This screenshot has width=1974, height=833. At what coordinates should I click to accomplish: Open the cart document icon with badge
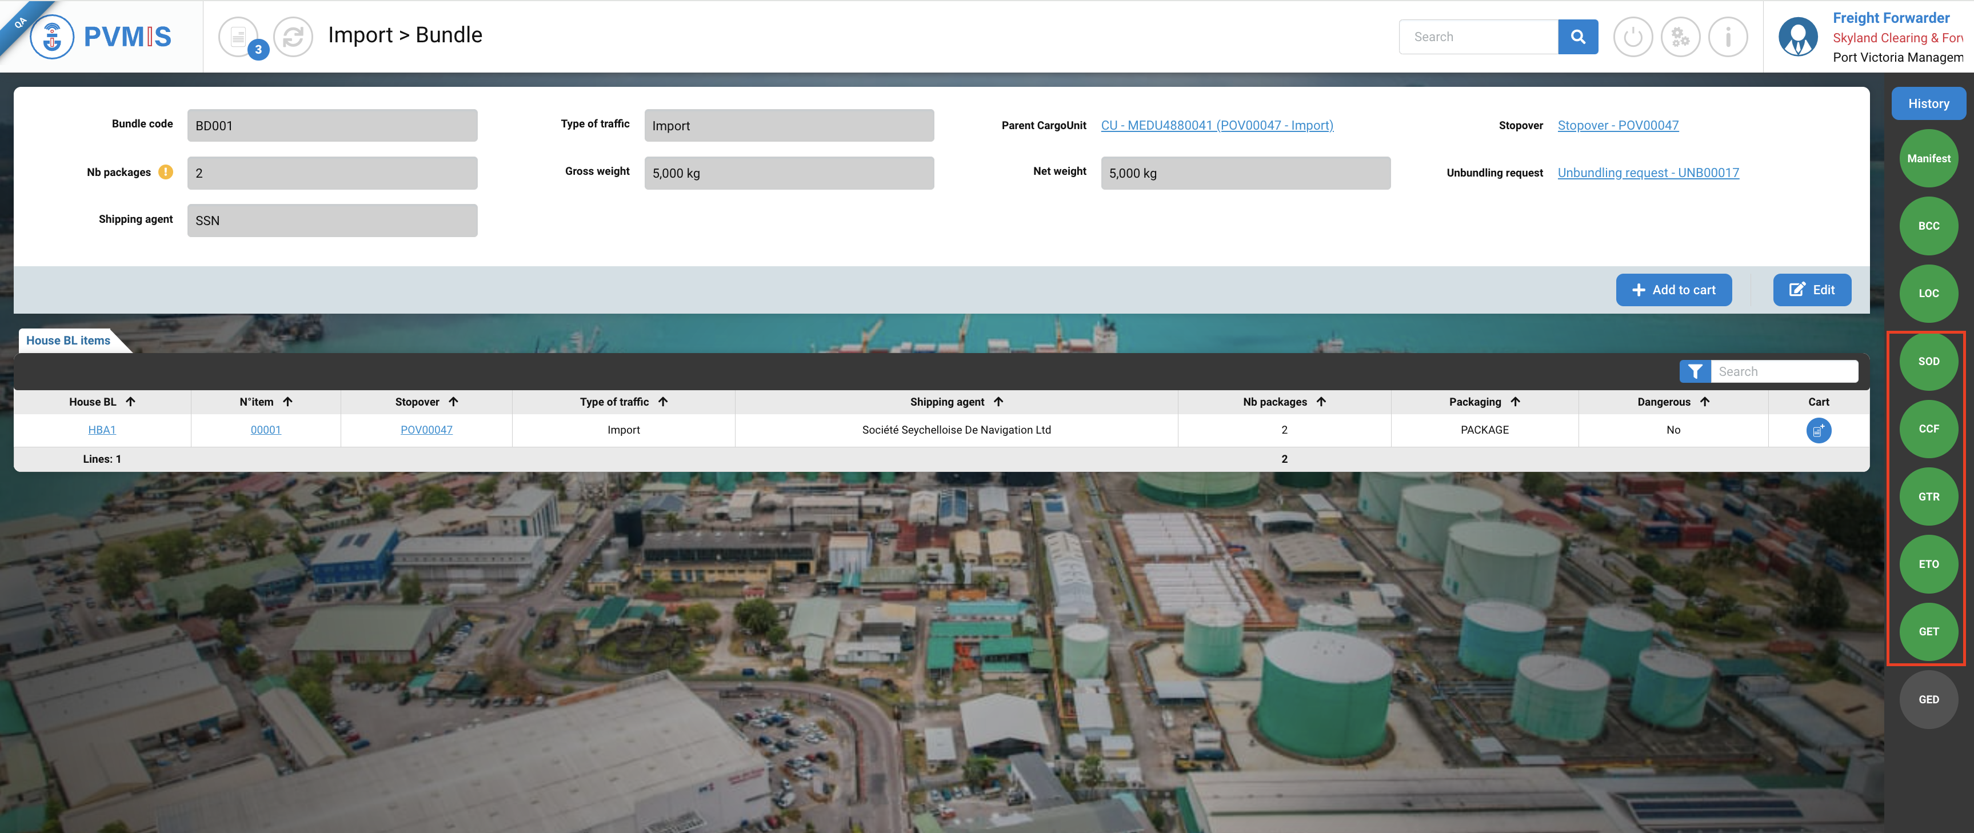[x=239, y=37]
